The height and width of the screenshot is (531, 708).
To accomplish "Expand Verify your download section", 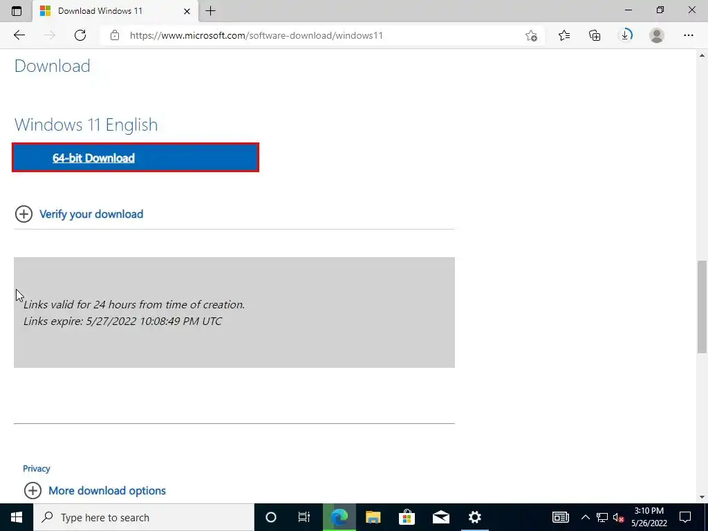I will tap(24, 214).
